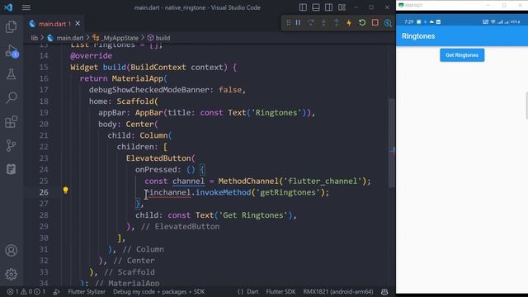Image resolution: width=528 pixels, height=297 pixels.
Task: Open the Explorer view in activity bar
Action: (11, 26)
